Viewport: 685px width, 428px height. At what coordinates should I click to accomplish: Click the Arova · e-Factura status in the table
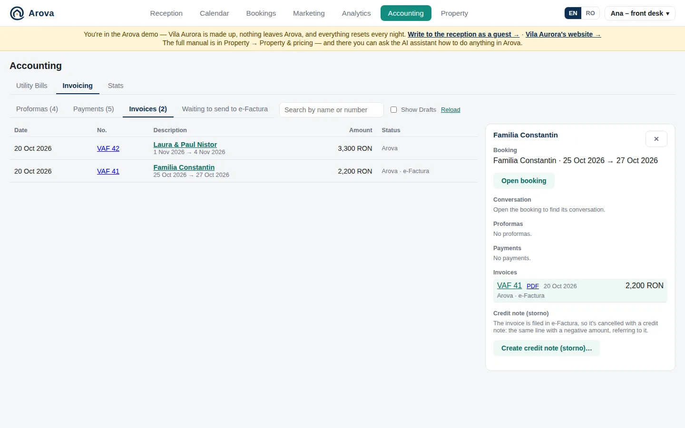pyautogui.click(x=405, y=171)
